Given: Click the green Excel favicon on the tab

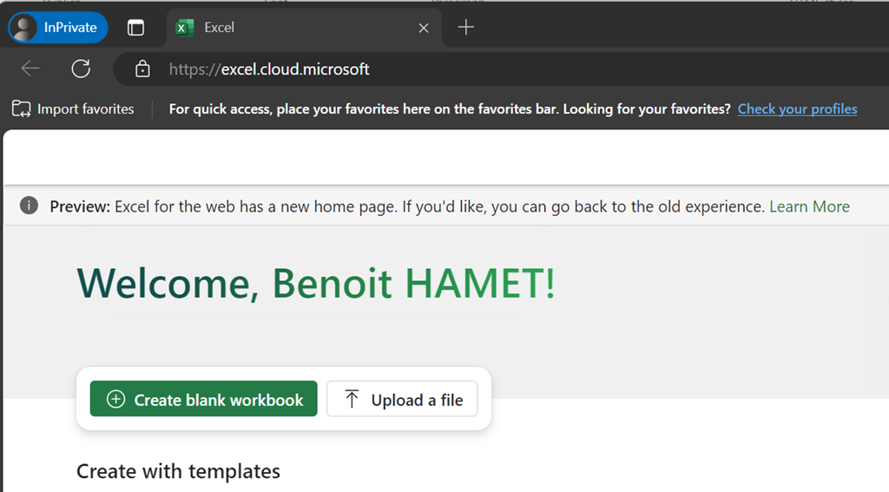Looking at the screenshot, I should (183, 27).
